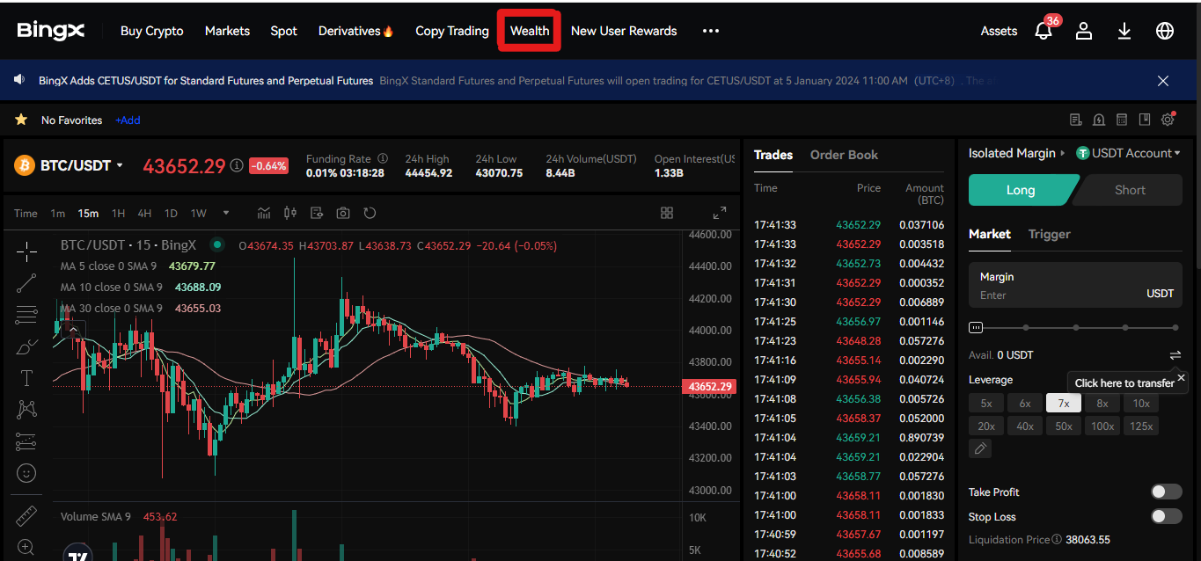Open the notifications bell icon
Image resolution: width=1201 pixels, height=561 pixels.
pos(1044,31)
